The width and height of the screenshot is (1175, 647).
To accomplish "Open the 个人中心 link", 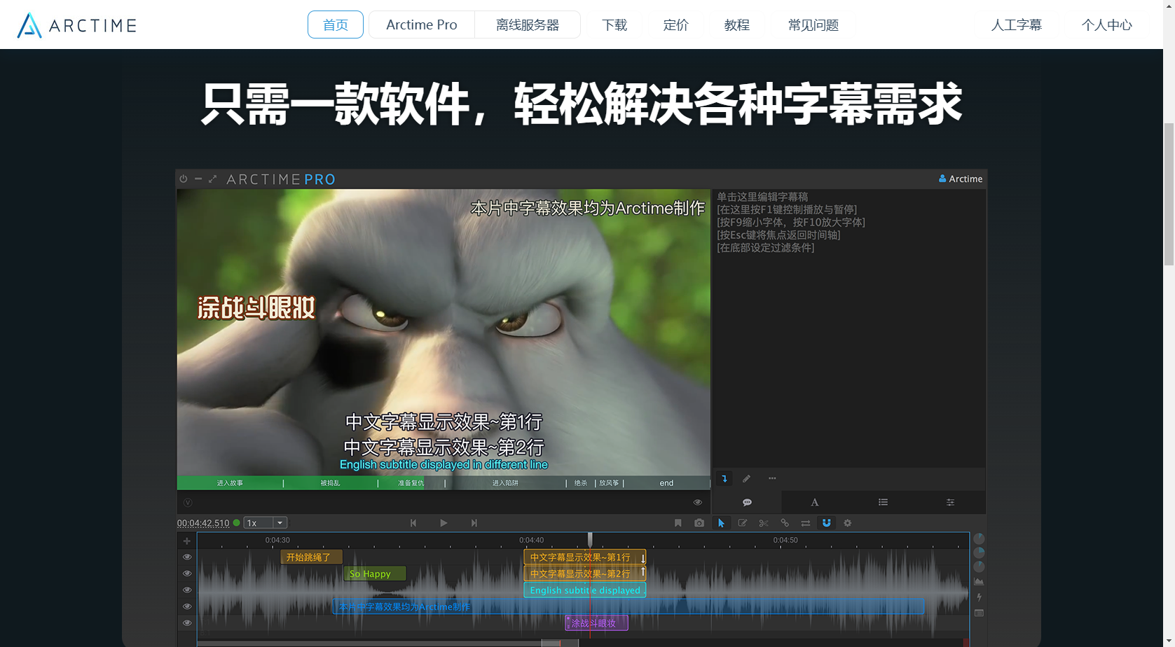I will [x=1106, y=25].
